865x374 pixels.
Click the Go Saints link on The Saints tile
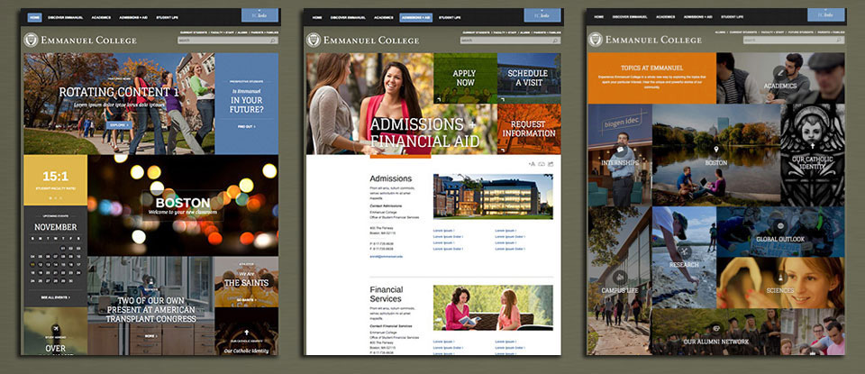[x=246, y=299]
